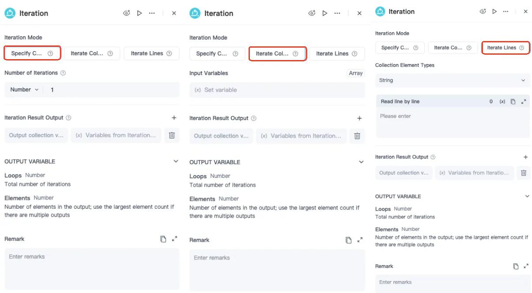
Task: Expand the Remark editor in the left panel
Action: tap(174, 239)
